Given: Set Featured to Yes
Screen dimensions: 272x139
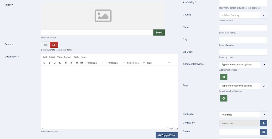Looking at the screenshot, I should pyautogui.click(x=45, y=45).
